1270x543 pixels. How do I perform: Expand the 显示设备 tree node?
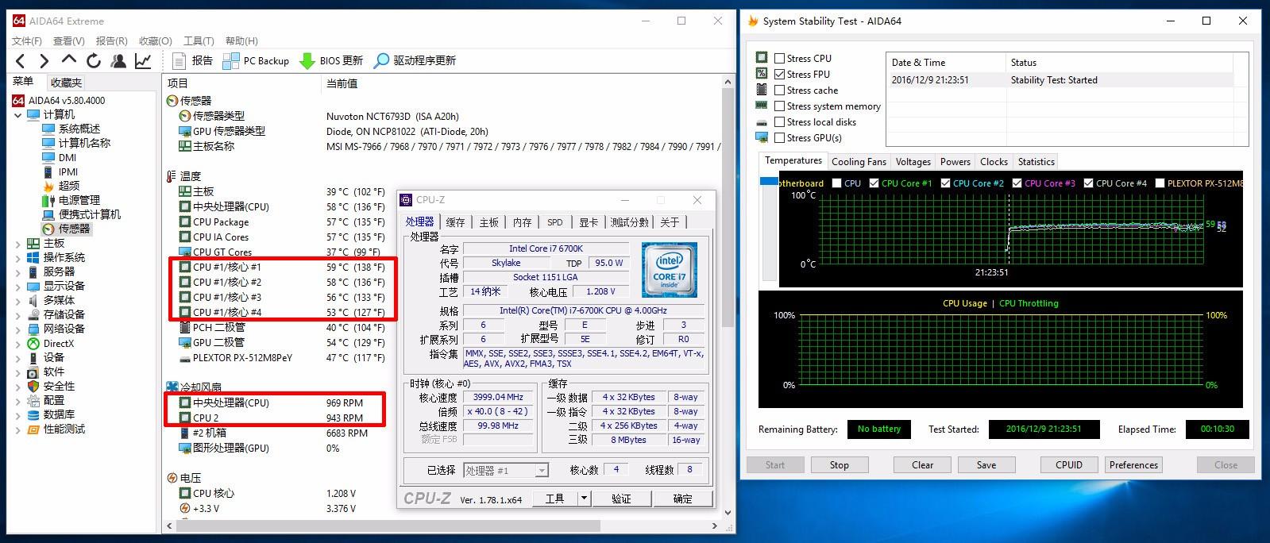[18, 287]
